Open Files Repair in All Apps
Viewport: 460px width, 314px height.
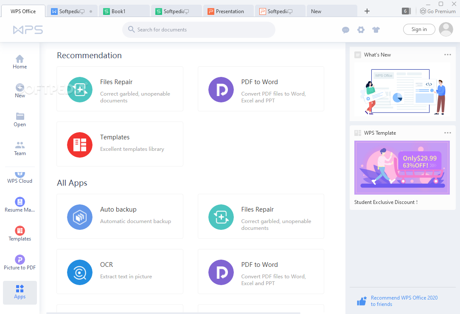tap(261, 216)
